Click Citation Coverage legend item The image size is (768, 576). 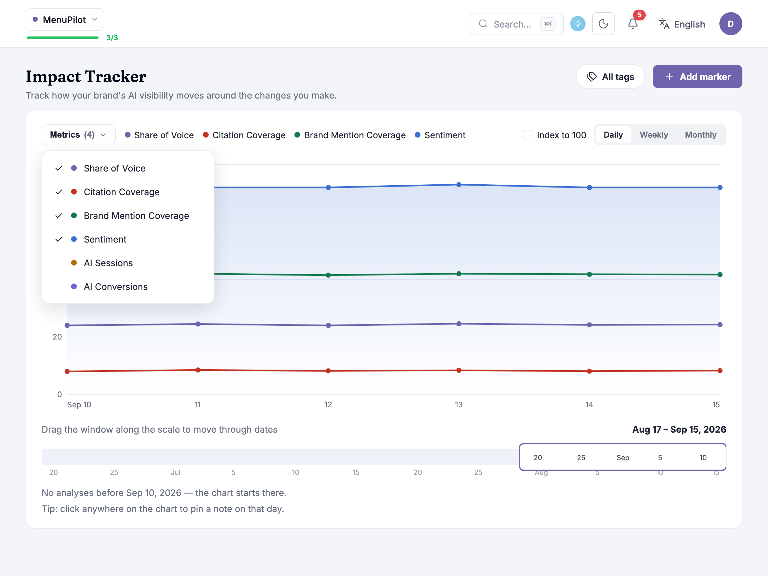244,135
